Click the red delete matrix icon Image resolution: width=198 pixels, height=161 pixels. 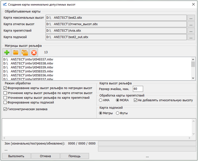click(x=34, y=52)
